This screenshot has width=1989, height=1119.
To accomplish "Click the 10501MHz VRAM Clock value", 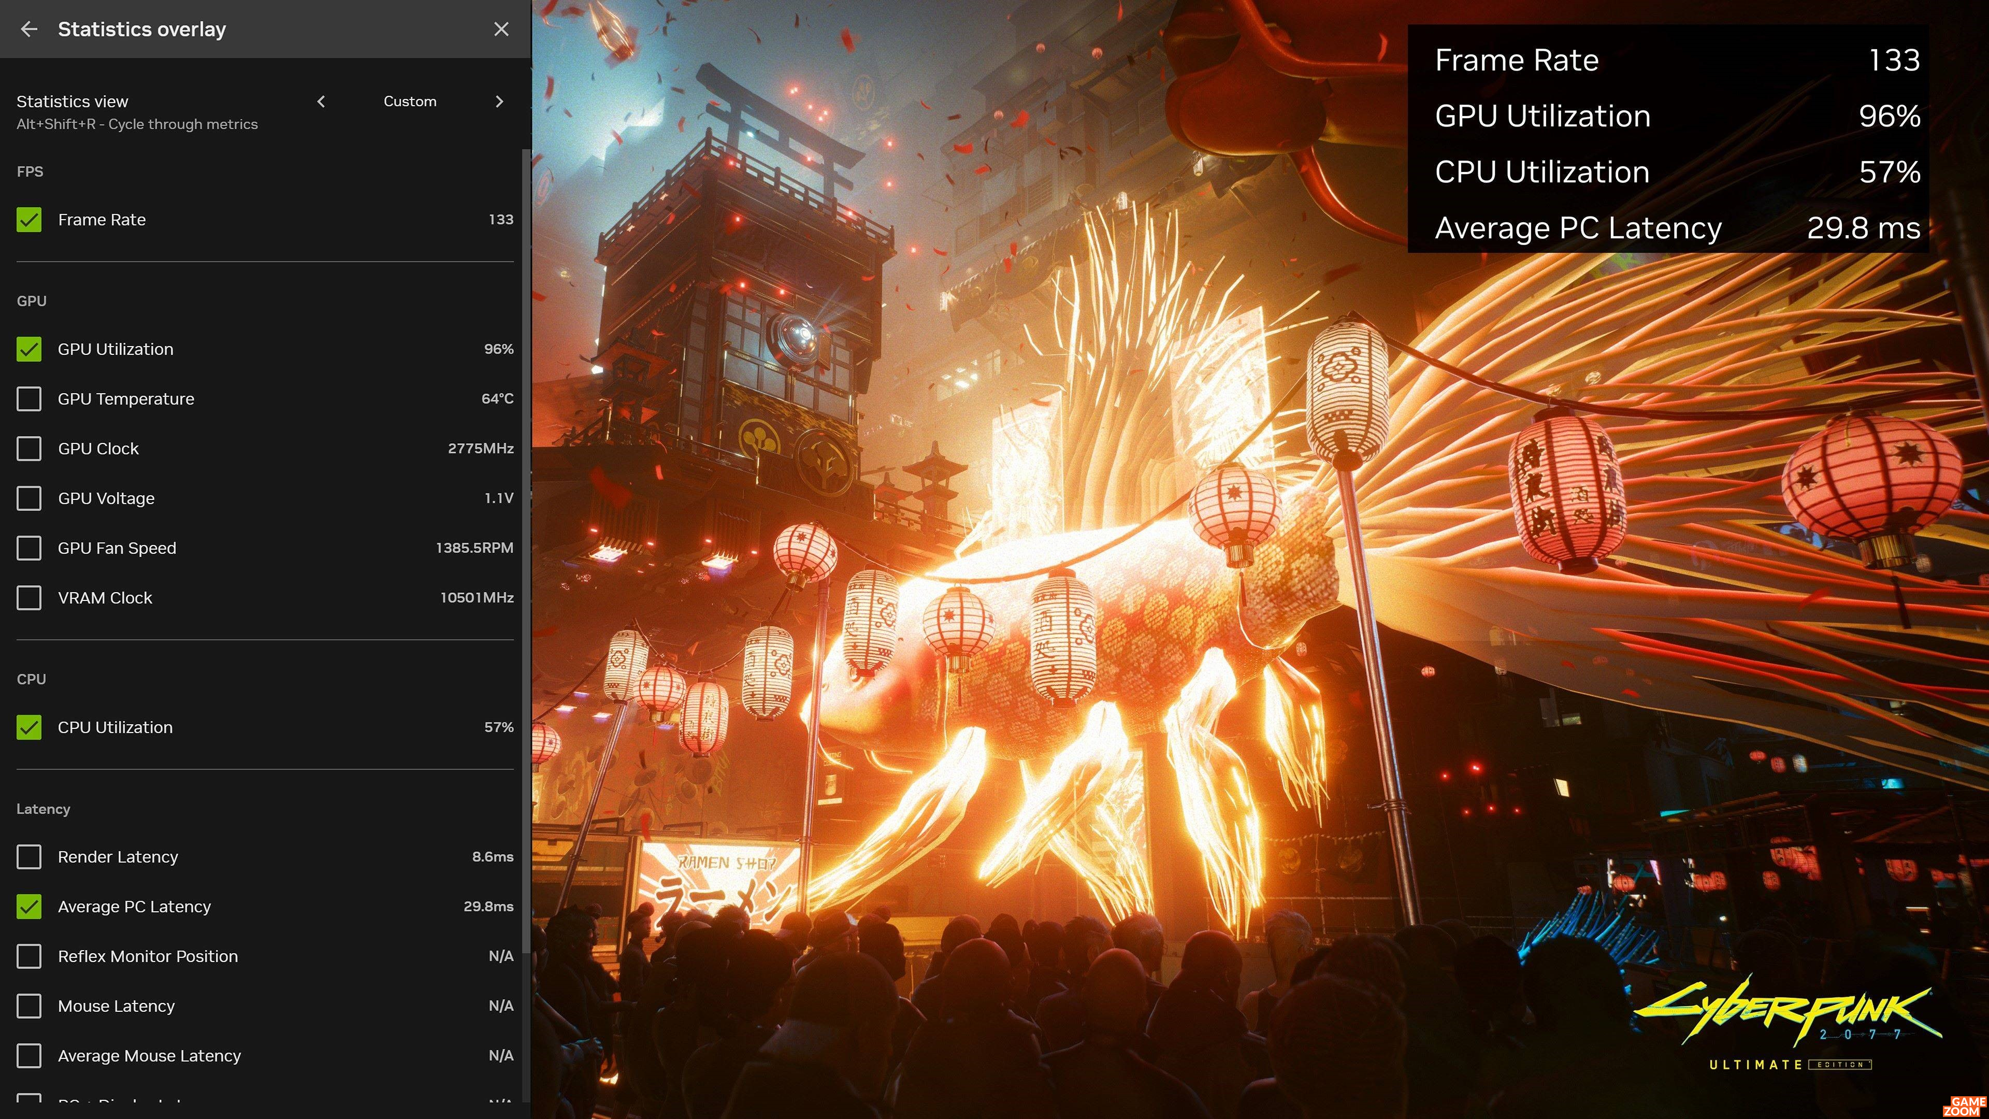I will click(477, 598).
